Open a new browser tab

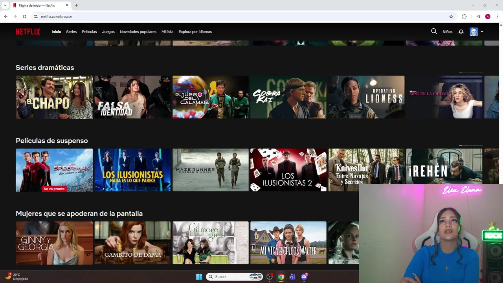tap(76, 6)
